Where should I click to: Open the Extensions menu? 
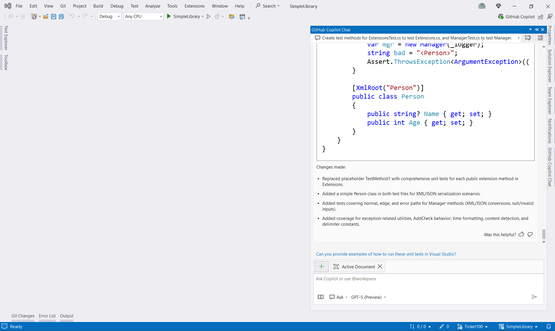pyautogui.click(x=194, y=6)
